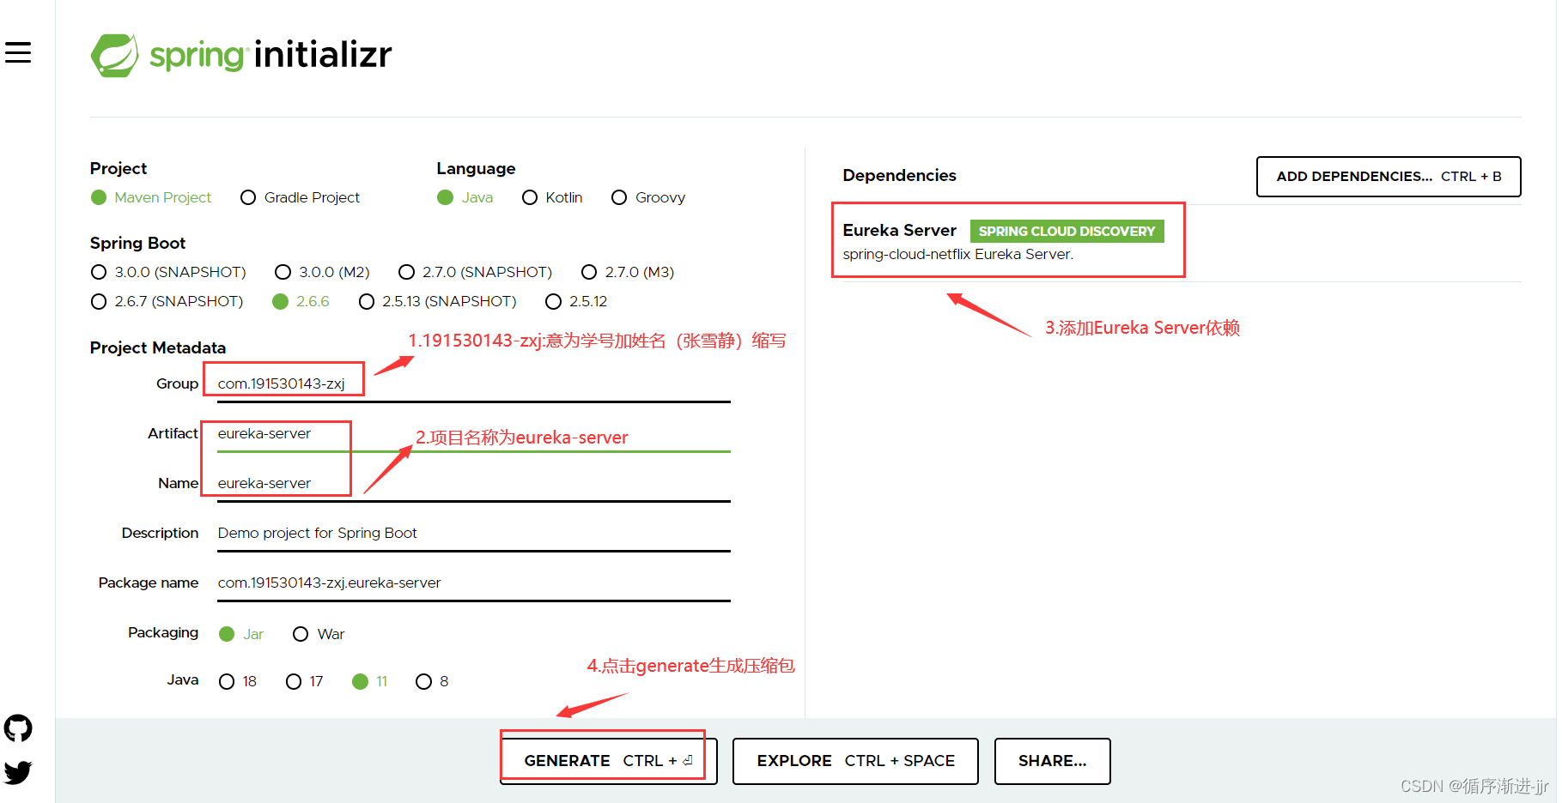Viewport: 1562px width, 803px height.
Task: Edit the Artifact input field
Action: (473, 433)
